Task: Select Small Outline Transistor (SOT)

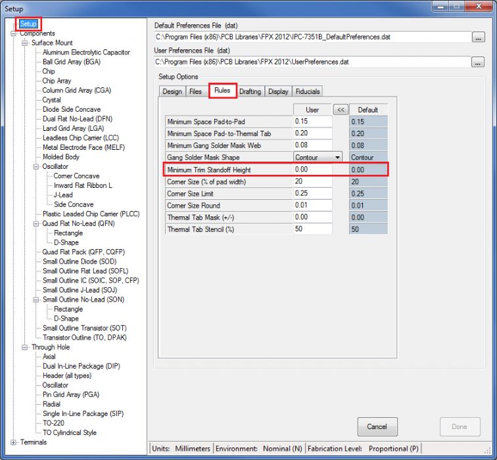Action: tap(85, 328)
